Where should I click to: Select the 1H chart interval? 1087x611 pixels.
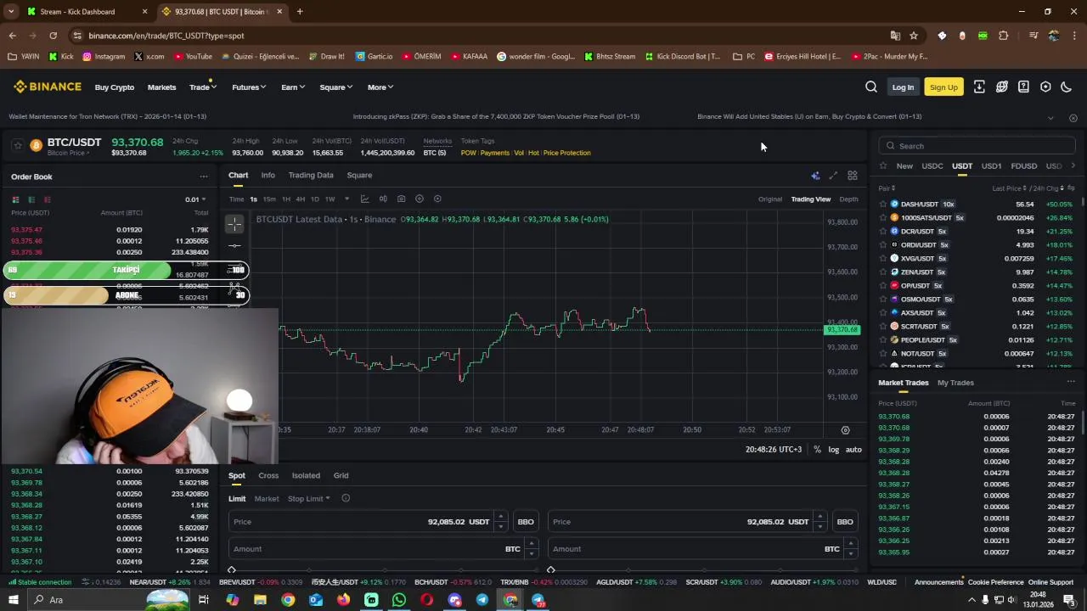286,199
